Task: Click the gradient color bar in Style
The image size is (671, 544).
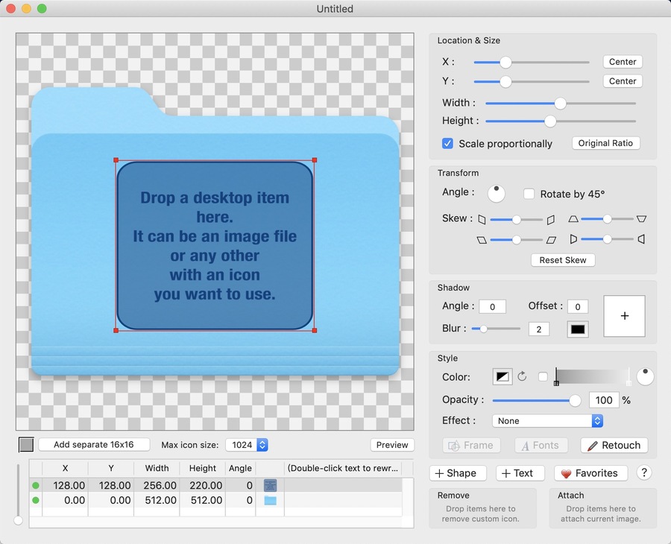Action: click(592, 377)
